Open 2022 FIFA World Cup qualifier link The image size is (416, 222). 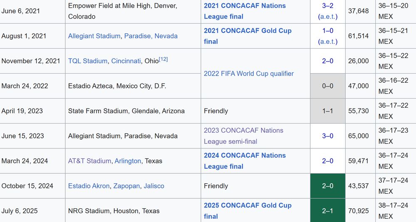pyautogui.click(x=249, y=74)
